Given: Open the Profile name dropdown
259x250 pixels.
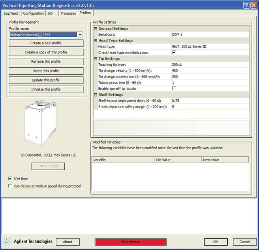Looking at the screenshot, I should point(80,34).
